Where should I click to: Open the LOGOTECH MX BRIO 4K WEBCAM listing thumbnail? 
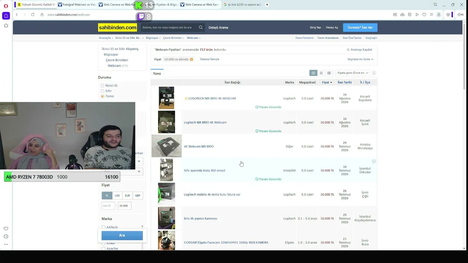coord(166,98)
